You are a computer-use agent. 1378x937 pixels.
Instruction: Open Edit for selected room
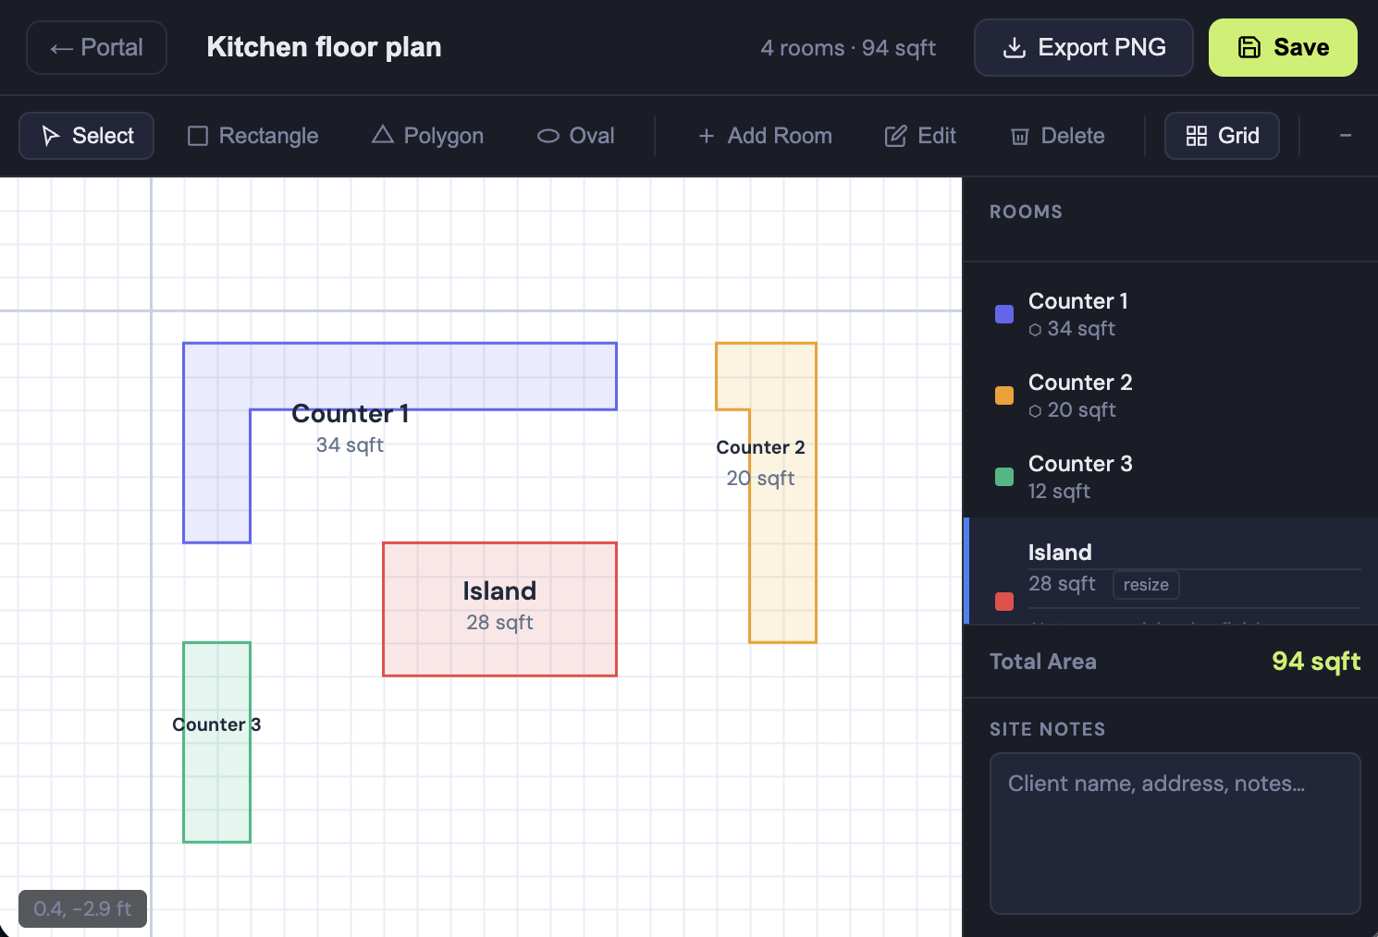(x=920, y=136)
